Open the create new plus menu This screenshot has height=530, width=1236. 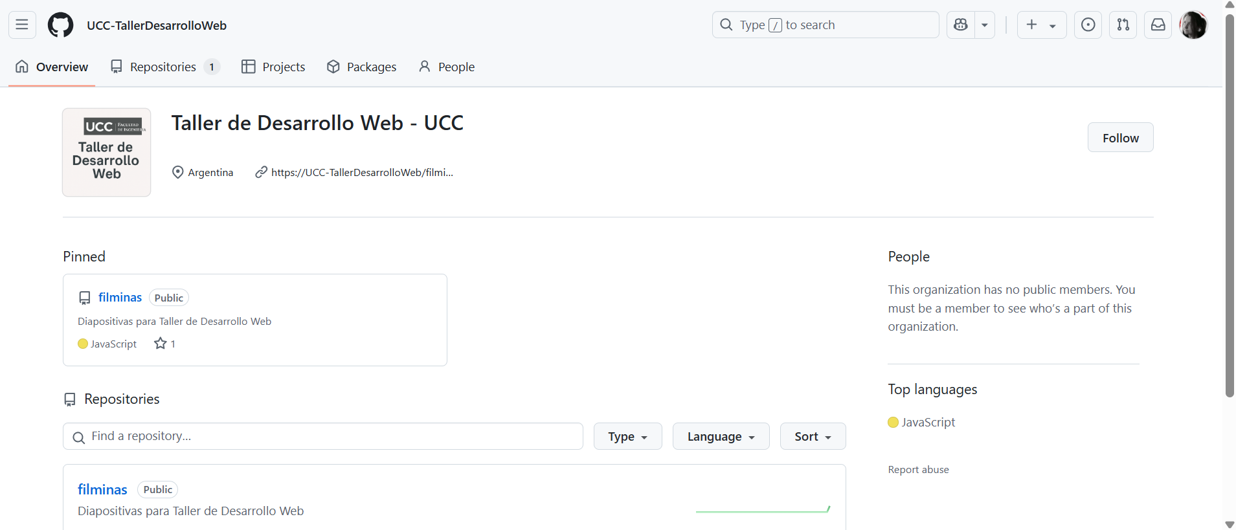1042,25
